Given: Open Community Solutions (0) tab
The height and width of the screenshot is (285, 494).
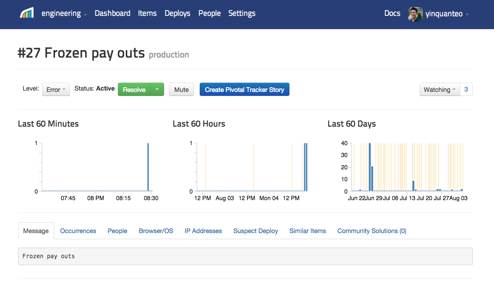Looking at the screenshot, I should click(372, 231).
